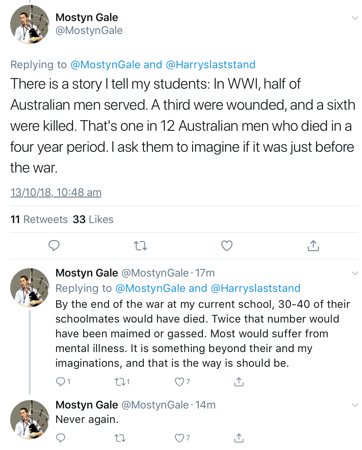
Task: Expand options chevron on the 17m tweet
Action: 355,273
